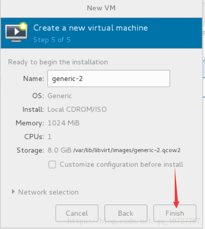The image size is (205, 229).
Task: Cancel the new VM wizard
Action: 77,213
